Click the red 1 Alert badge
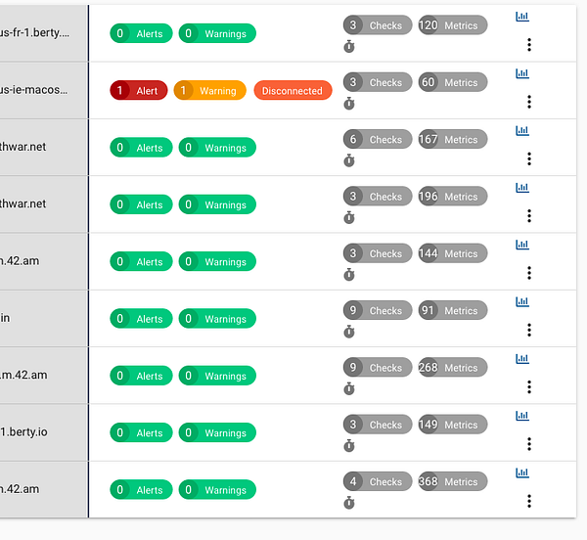This screenshot has height=540, width=587. click(x=139, y=90)
